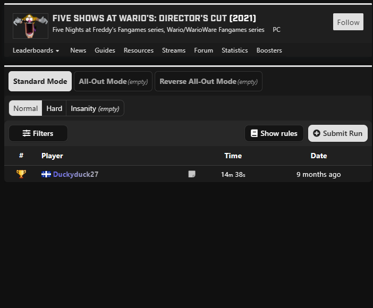373x308 pixels.
Task: Switch to All-Out Mode category
Action: [x=113, y=81]
